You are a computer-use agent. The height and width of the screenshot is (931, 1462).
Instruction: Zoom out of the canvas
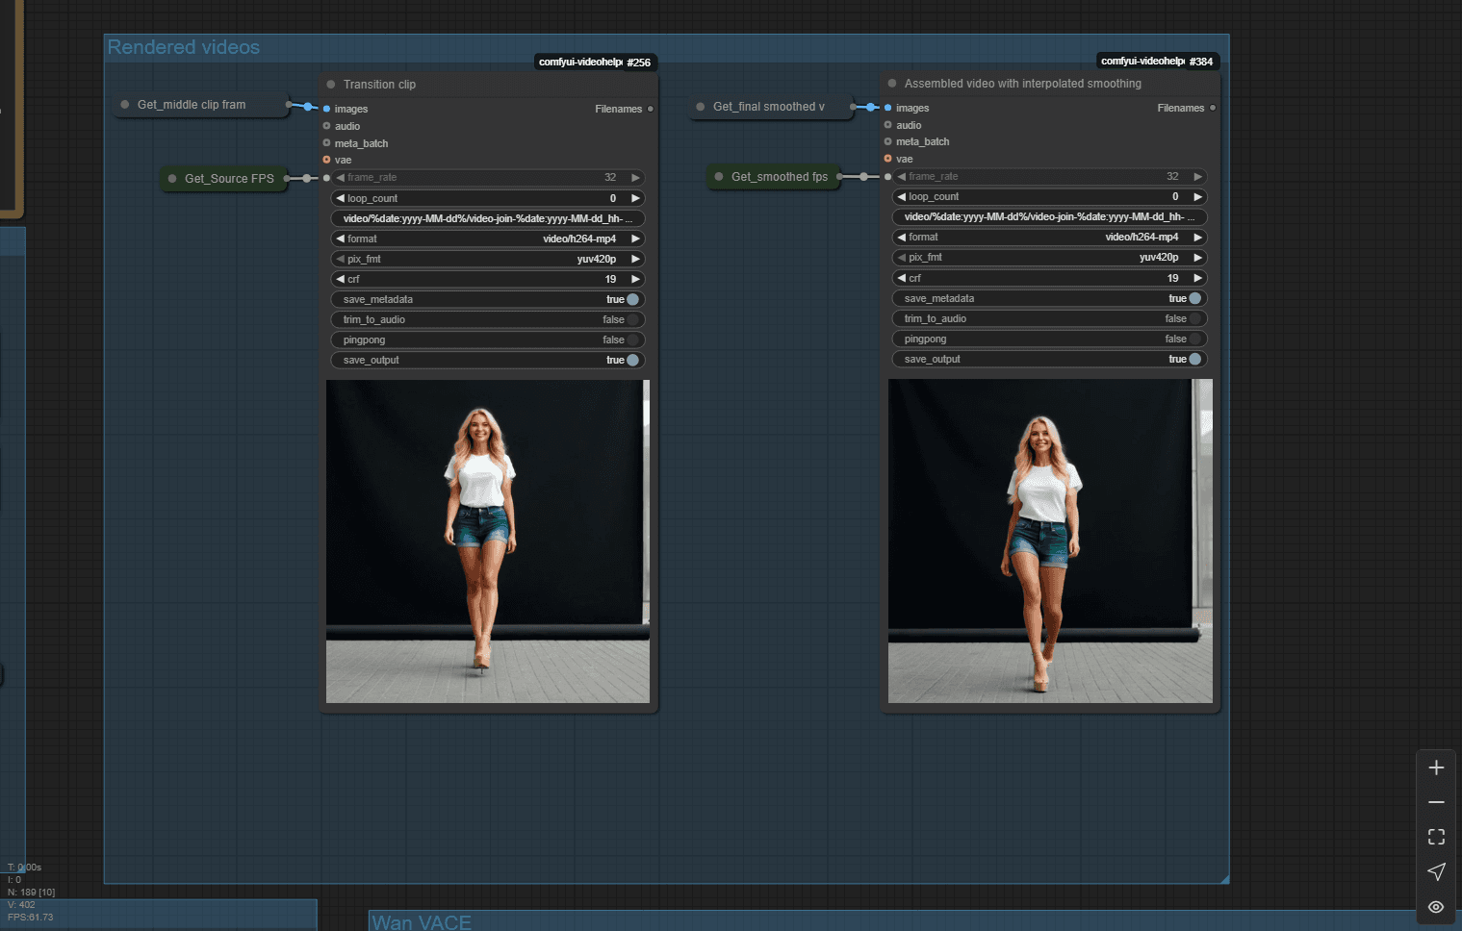coord(1436,802)
